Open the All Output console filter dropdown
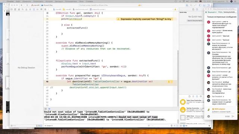 [49, 126]
